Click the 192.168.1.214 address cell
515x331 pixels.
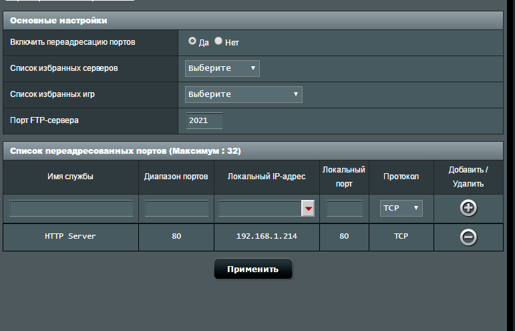coord(267,236)
